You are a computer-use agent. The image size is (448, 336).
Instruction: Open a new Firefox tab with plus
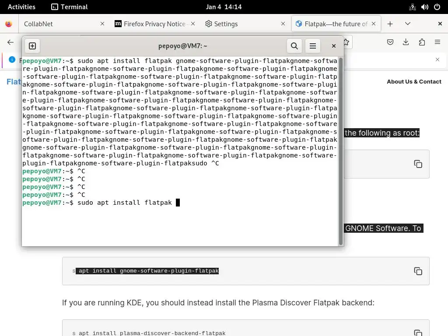tap(390, 24)
